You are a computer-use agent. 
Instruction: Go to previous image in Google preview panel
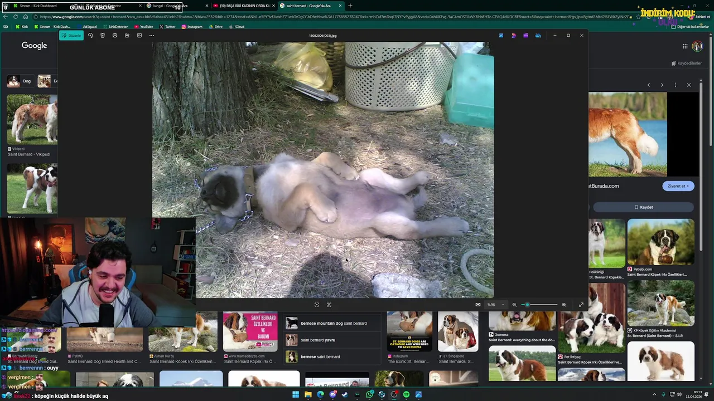click(x=649, y=85)
